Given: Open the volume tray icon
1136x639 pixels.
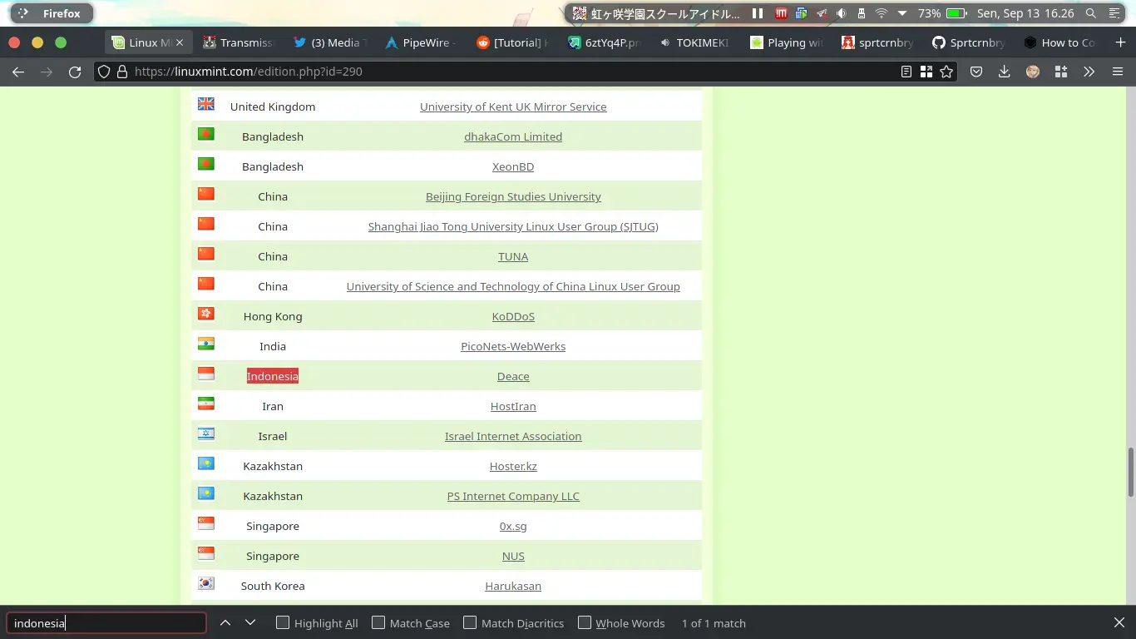Looking at the screenshot, I should [x=842, y=13].
